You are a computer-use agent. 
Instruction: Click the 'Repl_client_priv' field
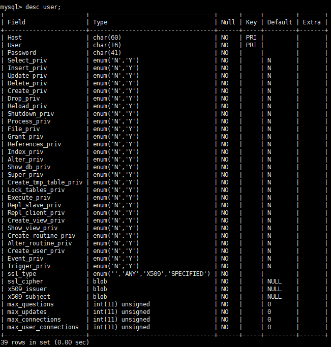pyautogui.click(x=36, y=213)
